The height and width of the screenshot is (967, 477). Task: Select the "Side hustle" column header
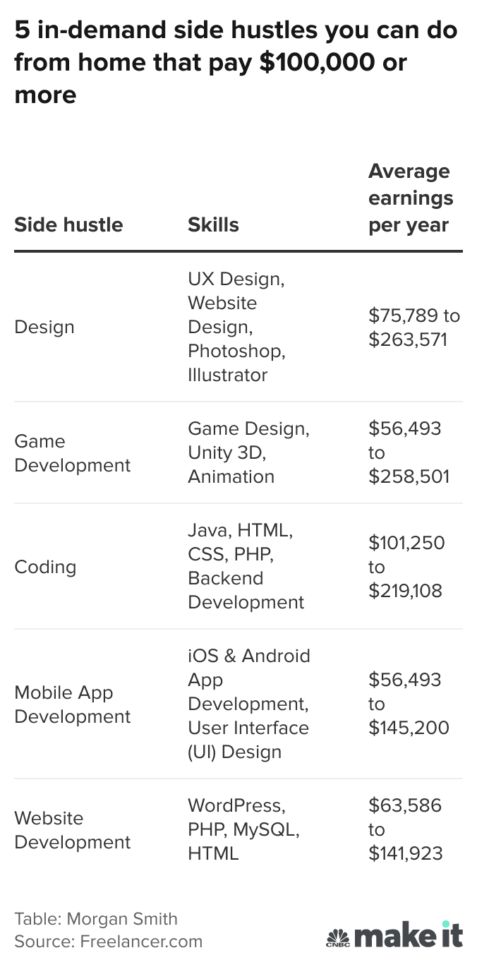click(x=68, y=224)
